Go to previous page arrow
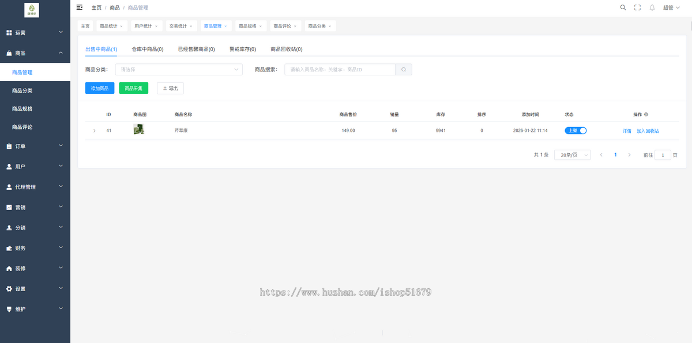The height and width of the screenshot is (343, 692). coord(601,155)
